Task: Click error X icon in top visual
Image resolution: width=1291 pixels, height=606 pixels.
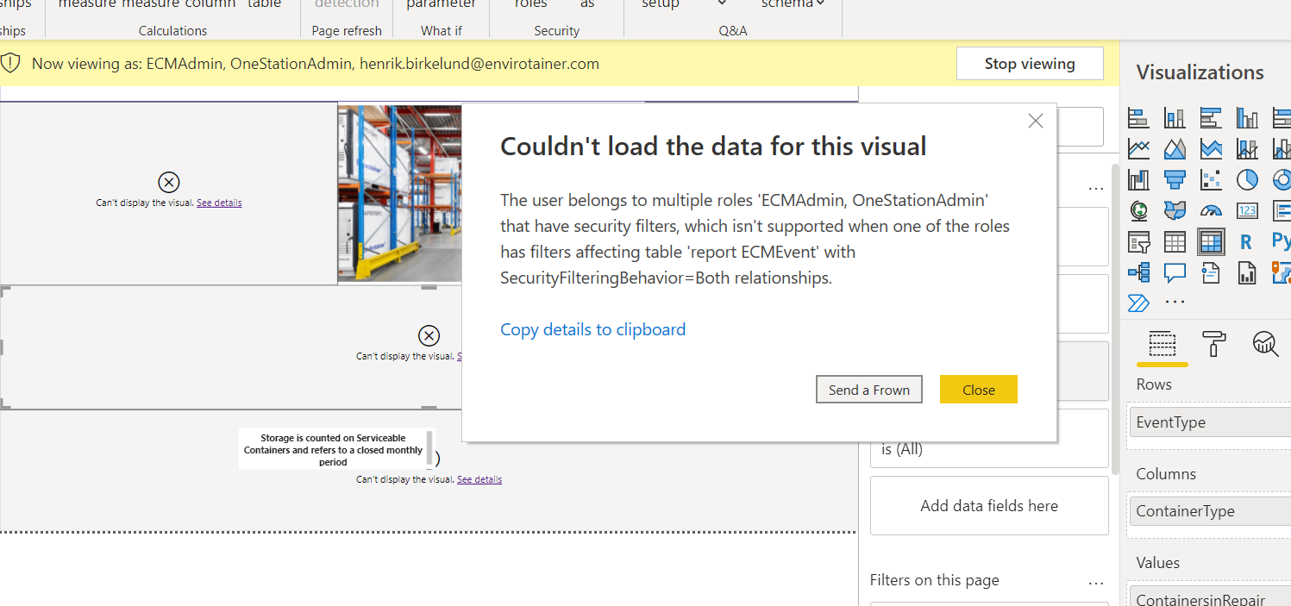Action: [x=169, y=182]
